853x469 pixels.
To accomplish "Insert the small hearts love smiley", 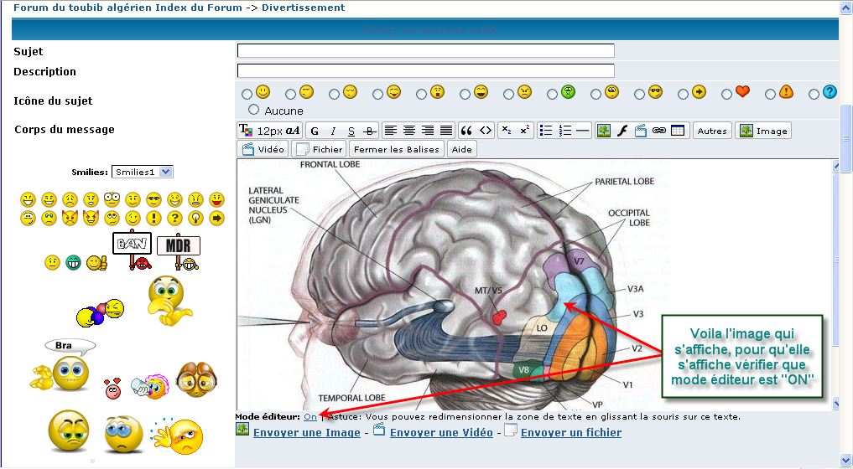I will tap(112, 388).
